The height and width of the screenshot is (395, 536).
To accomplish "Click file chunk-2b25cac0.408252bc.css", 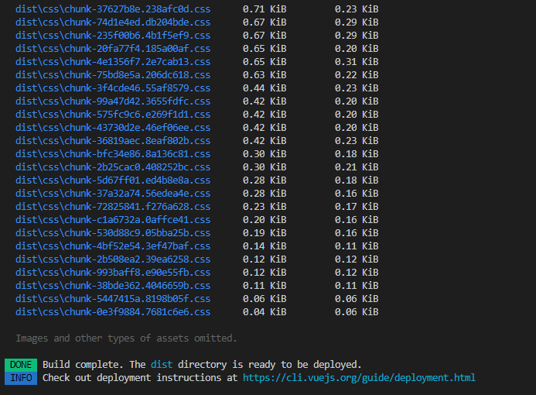I will coord(113,167).
